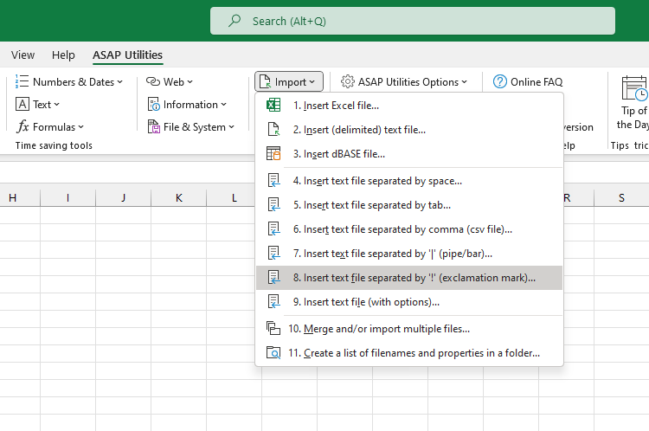649x431 pixels.
Task: Click the folder search icon for filename list
Action: click(273, 353)
